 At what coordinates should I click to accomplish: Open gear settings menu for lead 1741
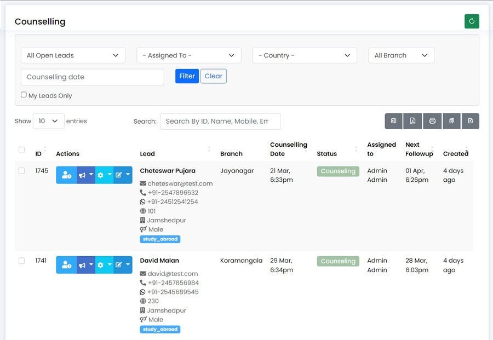point(105,265)
